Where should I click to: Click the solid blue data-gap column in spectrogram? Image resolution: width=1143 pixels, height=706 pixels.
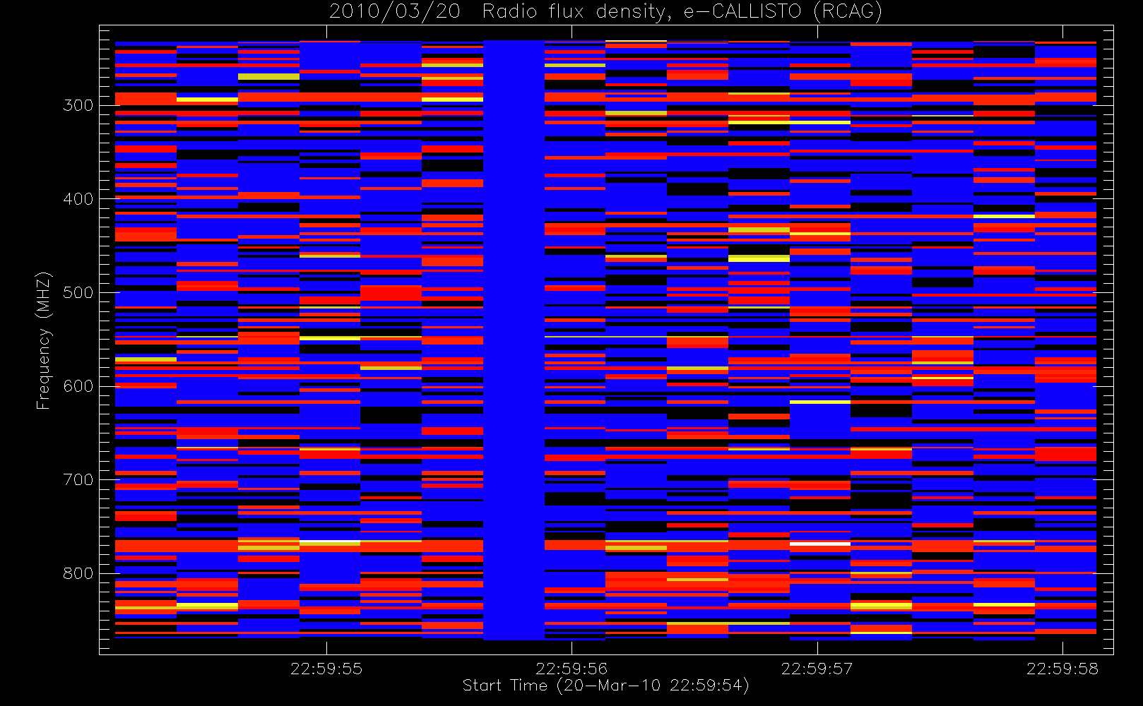click(x=514, y=340)
